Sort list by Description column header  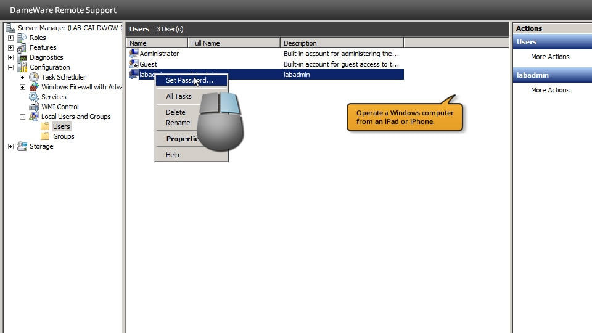pos(342,43)
